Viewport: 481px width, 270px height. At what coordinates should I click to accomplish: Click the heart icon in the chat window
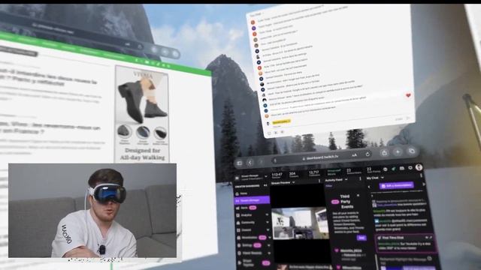click(408, 95)
